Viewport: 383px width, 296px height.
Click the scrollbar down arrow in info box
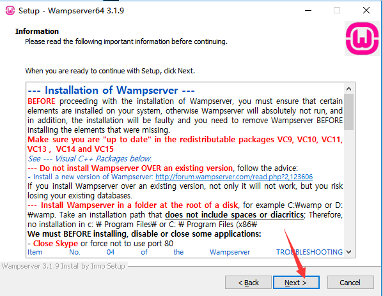click(349, 252)
